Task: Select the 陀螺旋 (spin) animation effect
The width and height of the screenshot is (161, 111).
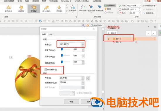Action: point(34,8)
